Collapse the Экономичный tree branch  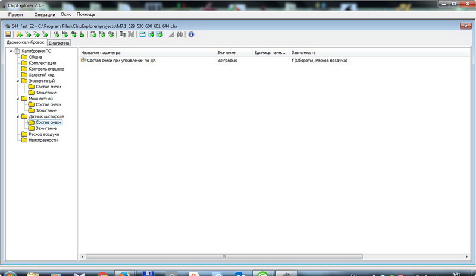click(x=17, y=81)
